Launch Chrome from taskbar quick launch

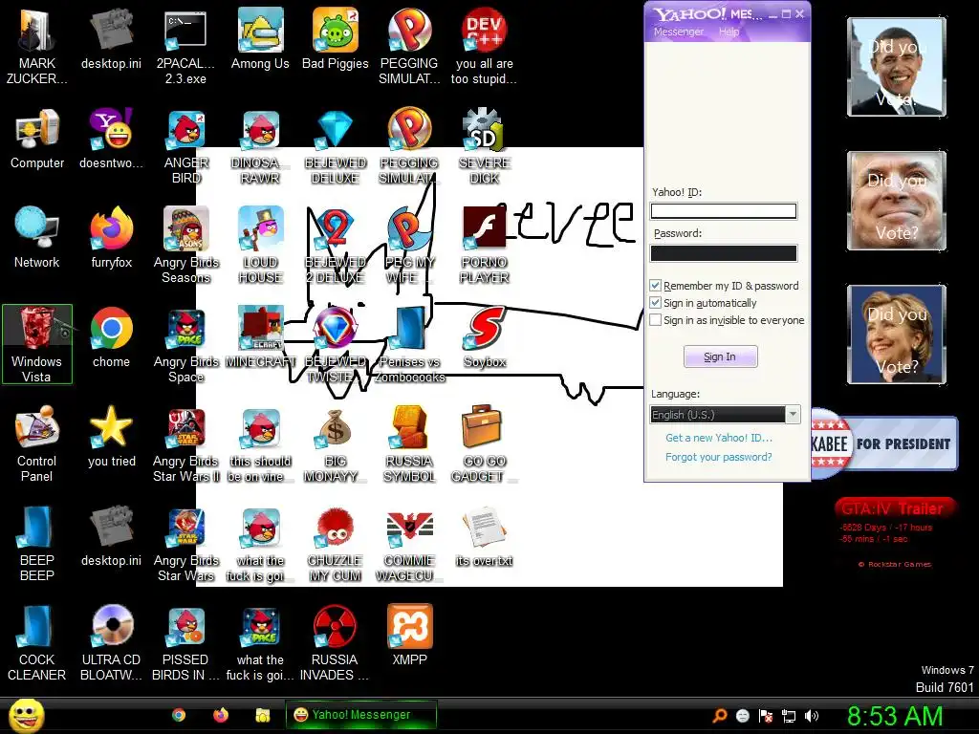[x=179, y=715]
